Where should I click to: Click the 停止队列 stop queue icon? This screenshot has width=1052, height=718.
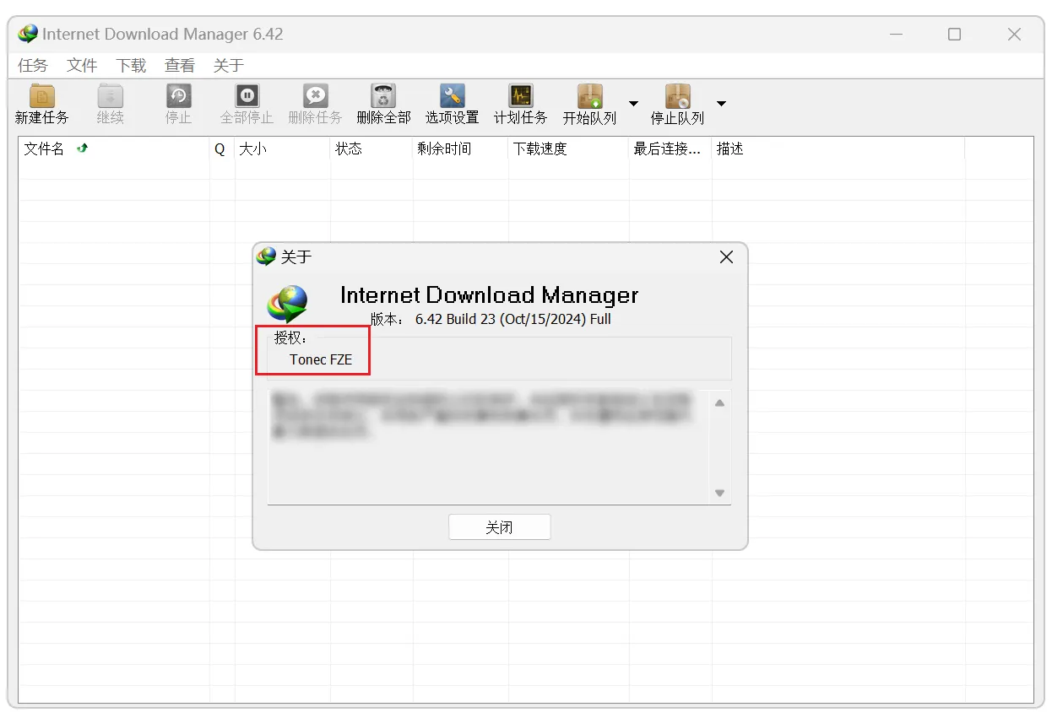click(677, 95)
